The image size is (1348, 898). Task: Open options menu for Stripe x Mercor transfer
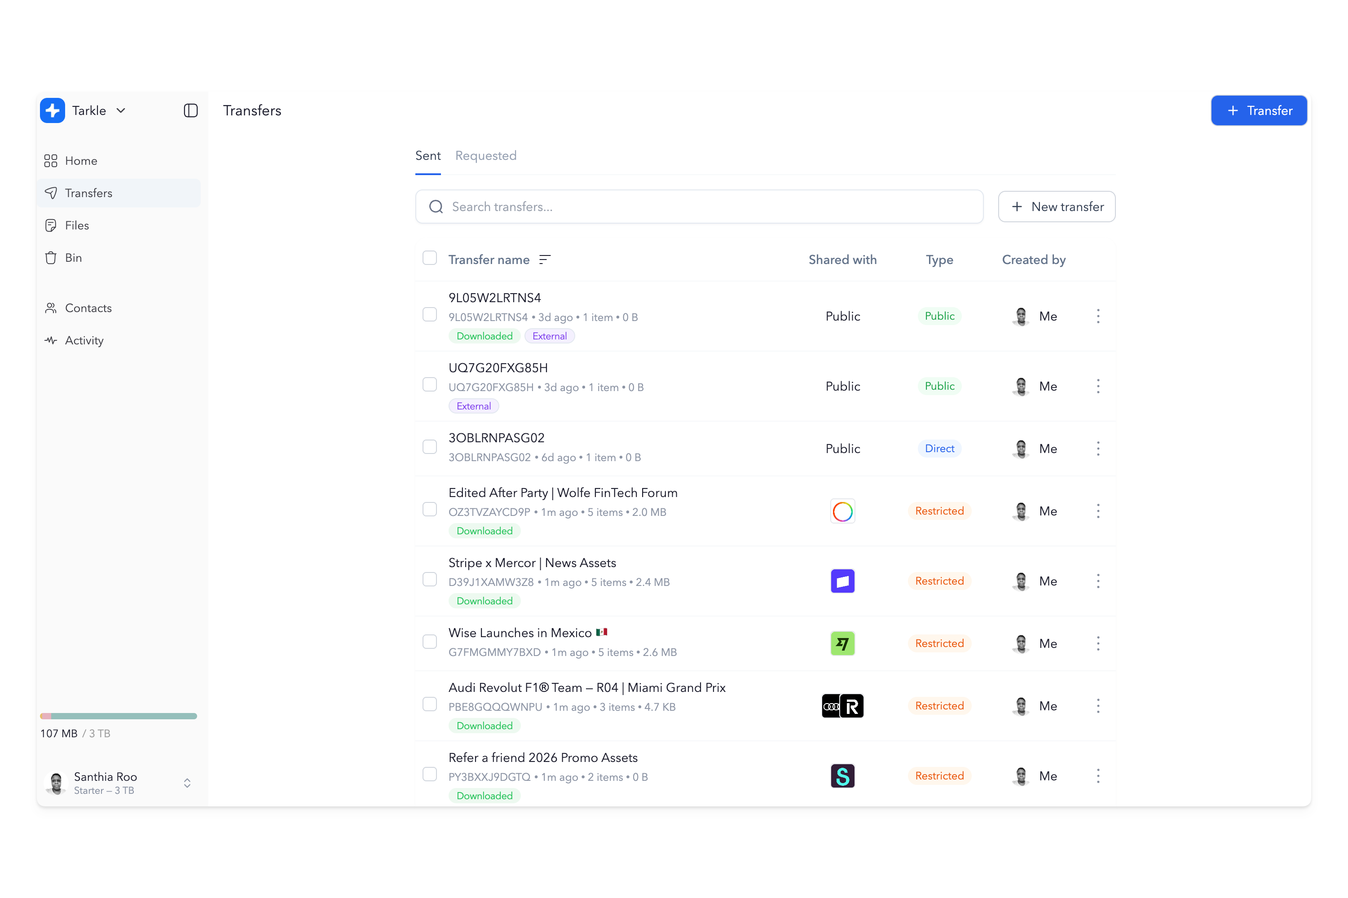pos(1098,581)
